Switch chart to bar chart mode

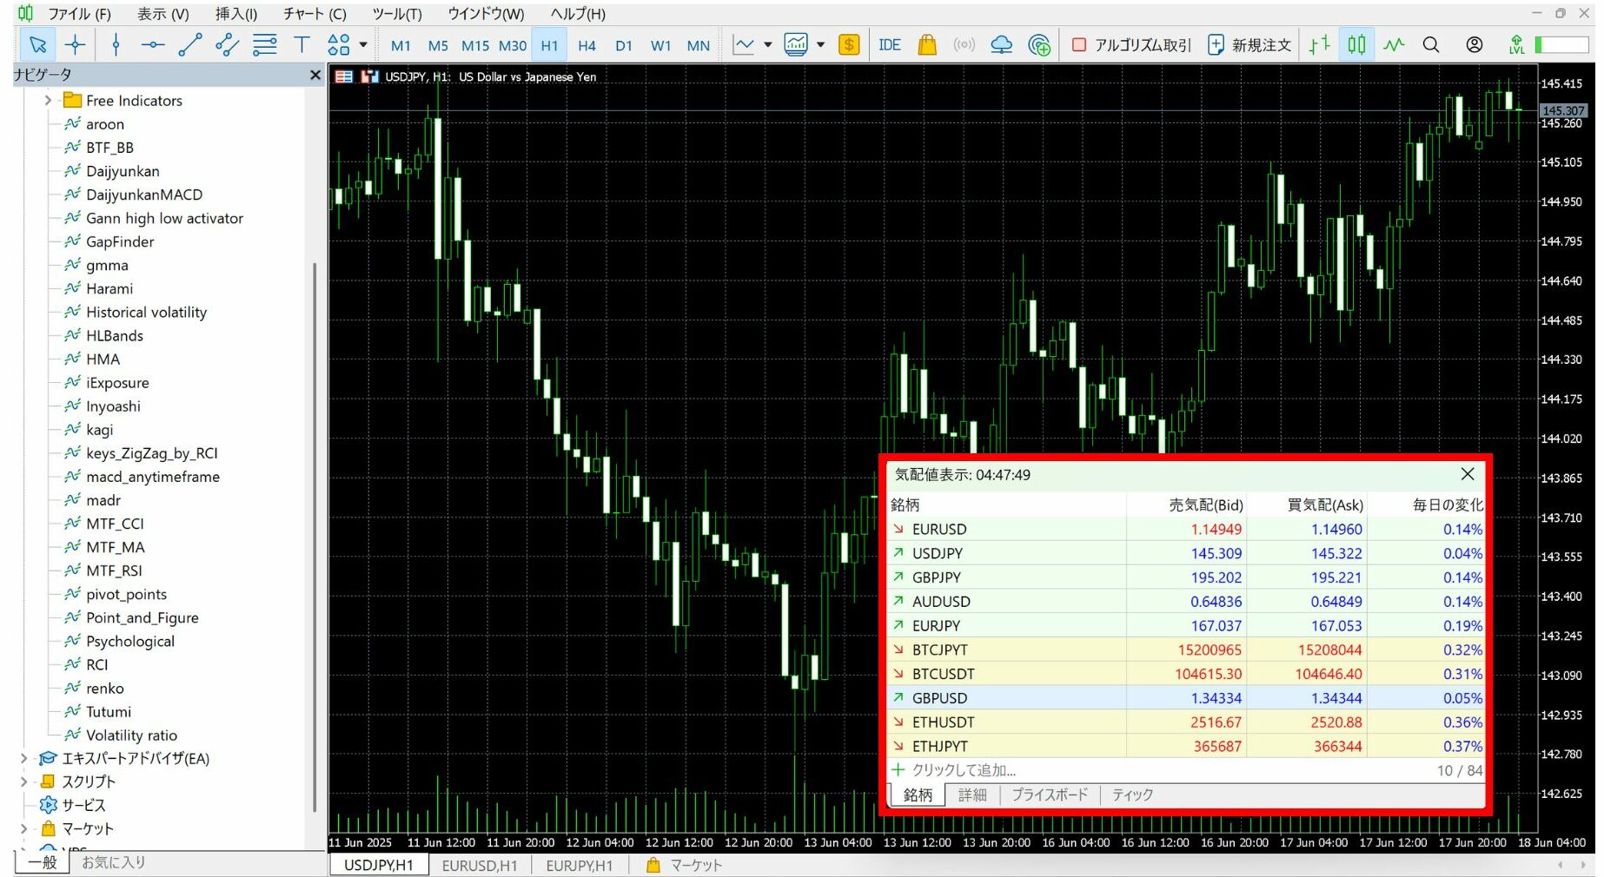click(1319, 45)
